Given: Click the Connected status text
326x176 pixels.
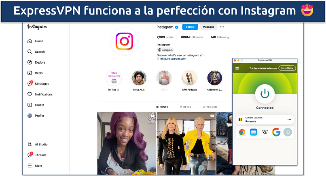Looking at the screenshot, I should click(x=265, y=108).
